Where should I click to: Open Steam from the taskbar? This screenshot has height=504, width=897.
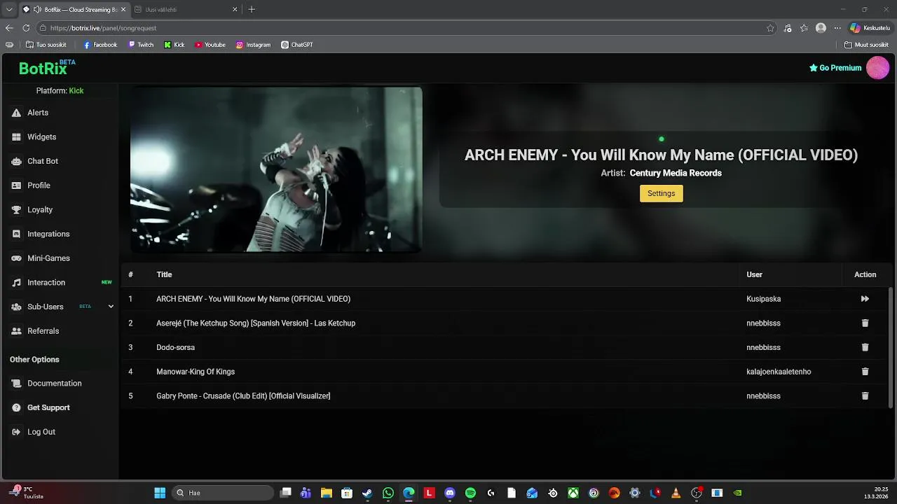(367, 493)
